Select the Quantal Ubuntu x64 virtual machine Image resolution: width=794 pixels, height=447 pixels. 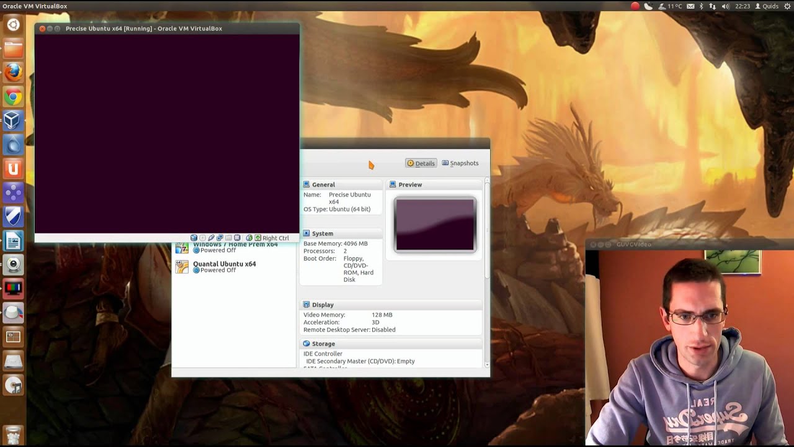point(234,267)
